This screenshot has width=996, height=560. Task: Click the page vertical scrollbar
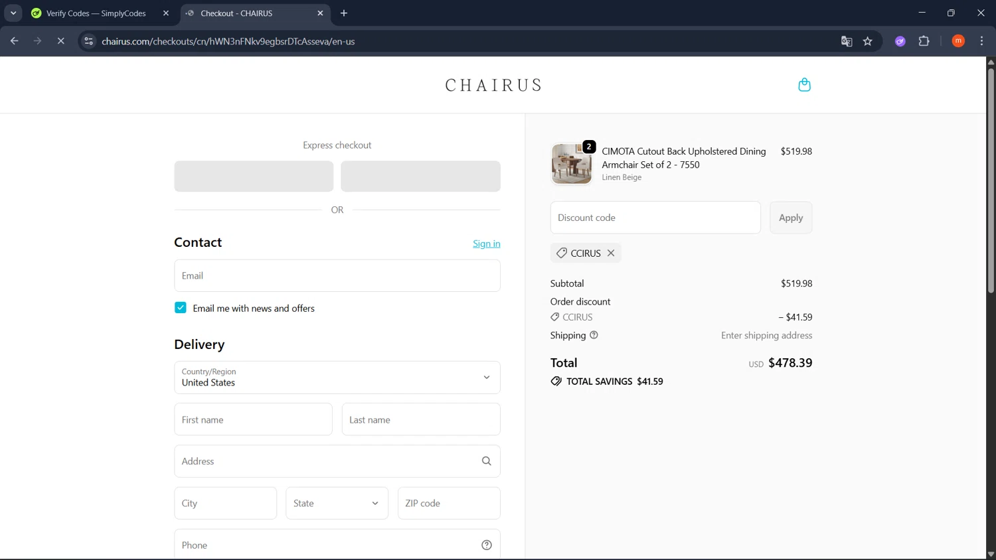pos(991,179)
